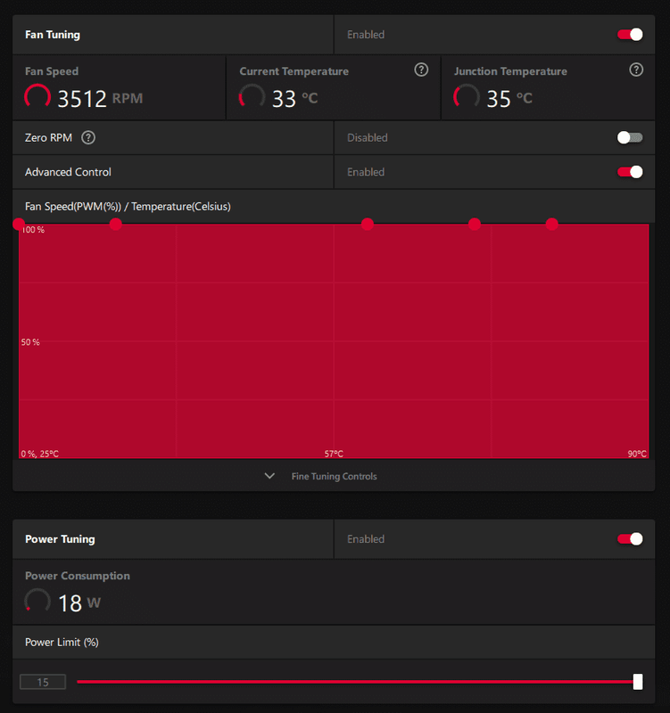This screenshot has width=670, height=713.
Task: Click the 33 °C current temperature value
Action: click(x=295, y=99)
